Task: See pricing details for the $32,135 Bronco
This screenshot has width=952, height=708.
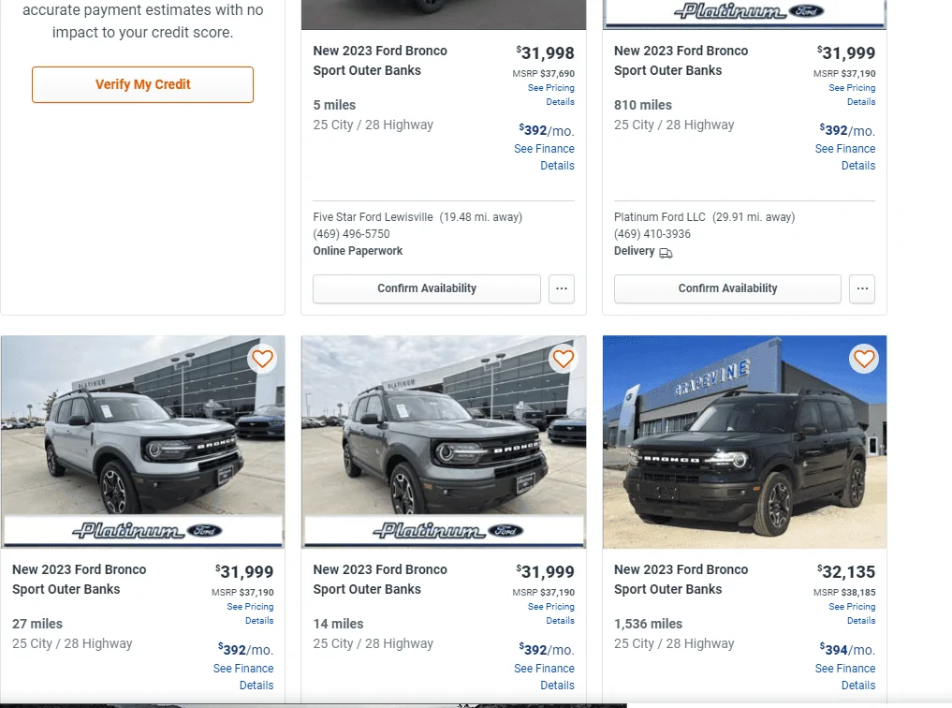Action: (852, 613)
